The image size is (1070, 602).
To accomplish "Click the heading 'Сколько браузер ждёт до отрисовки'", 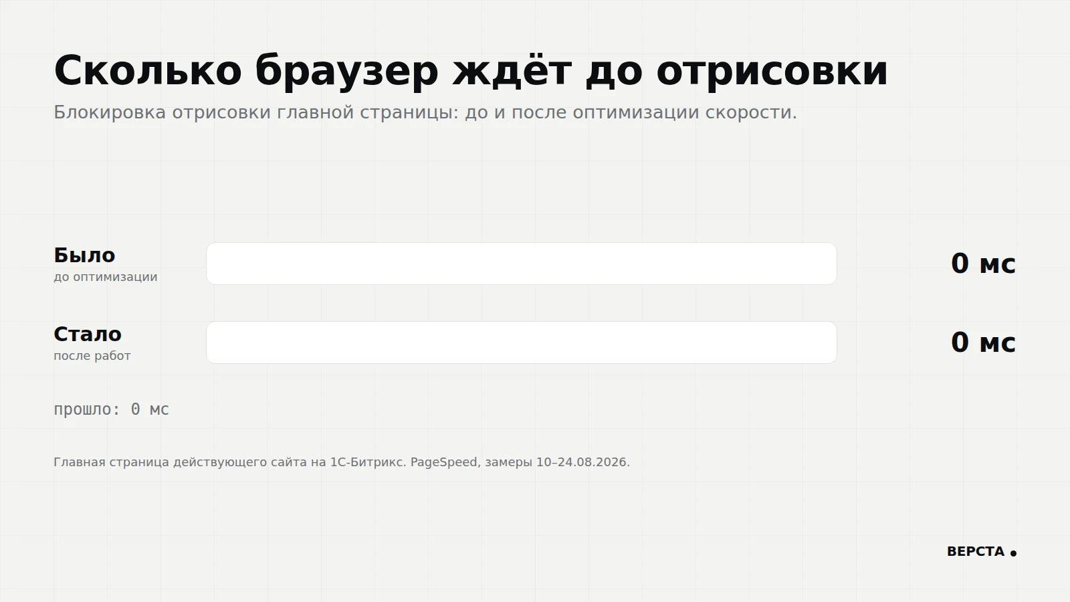I will click(x=471, y=70).
